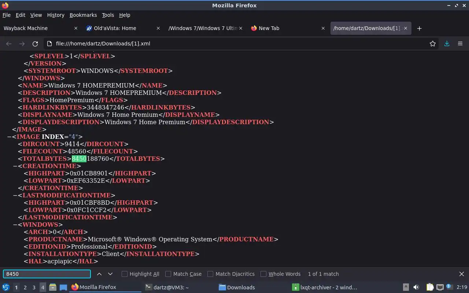Click the EDITIONID value Professional
The height and width of the screenshot is (293, 469).
(x=89, y=246)
